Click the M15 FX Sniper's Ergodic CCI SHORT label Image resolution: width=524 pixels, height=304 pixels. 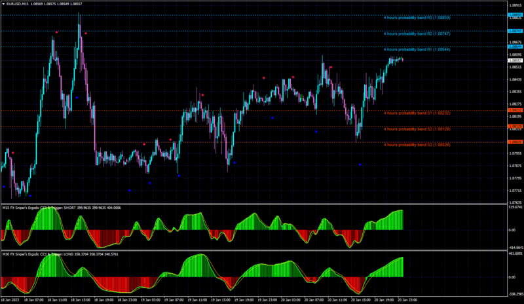[x=62, y=208]
